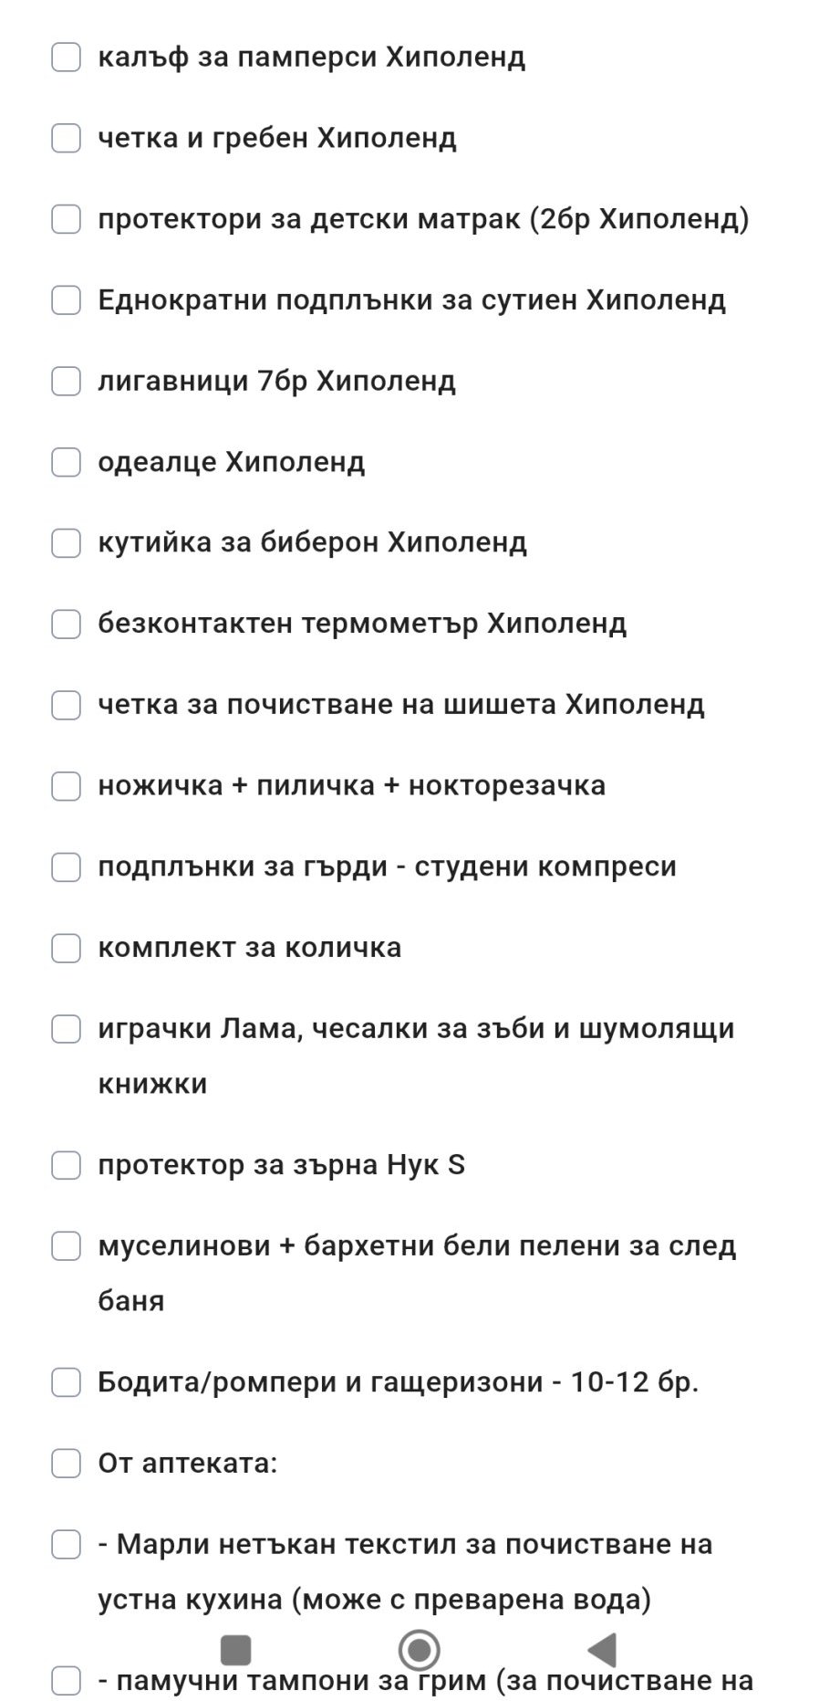This screenshot has width=840, height=1701.
Task: Mark 'безконтактен термометър Хиполенд' as completed
Action: pyautogui.click(x=66, y=624)
